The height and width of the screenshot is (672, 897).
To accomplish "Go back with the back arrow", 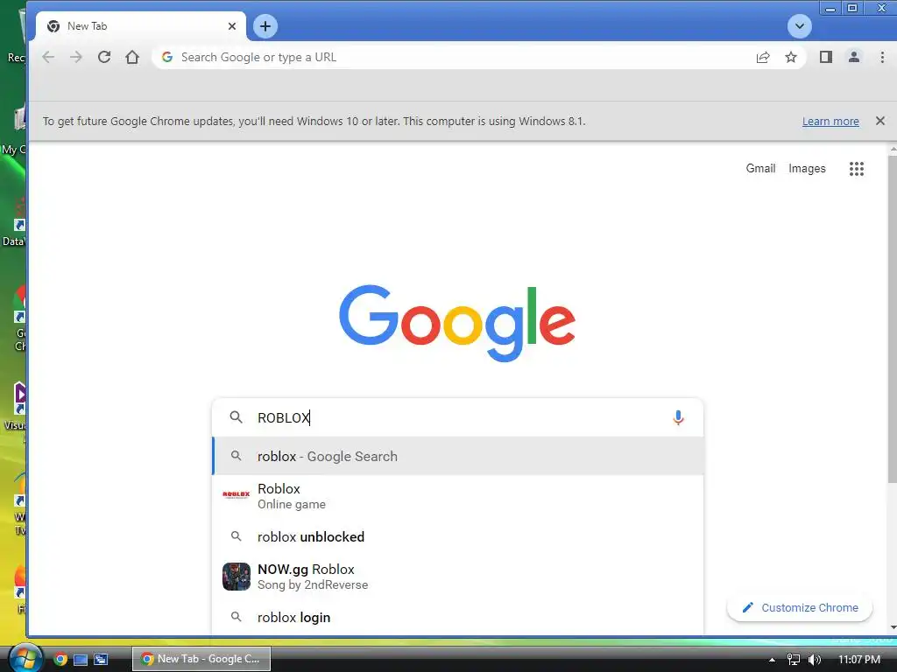I will tap(49, 57).
